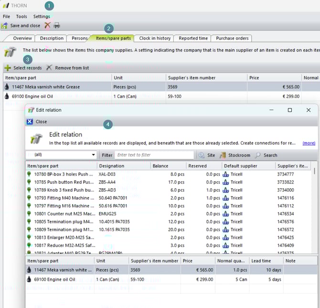Click the Close button label in Edit relation
Viewport: 320px width, 308px height.
(x=41, y=122)
